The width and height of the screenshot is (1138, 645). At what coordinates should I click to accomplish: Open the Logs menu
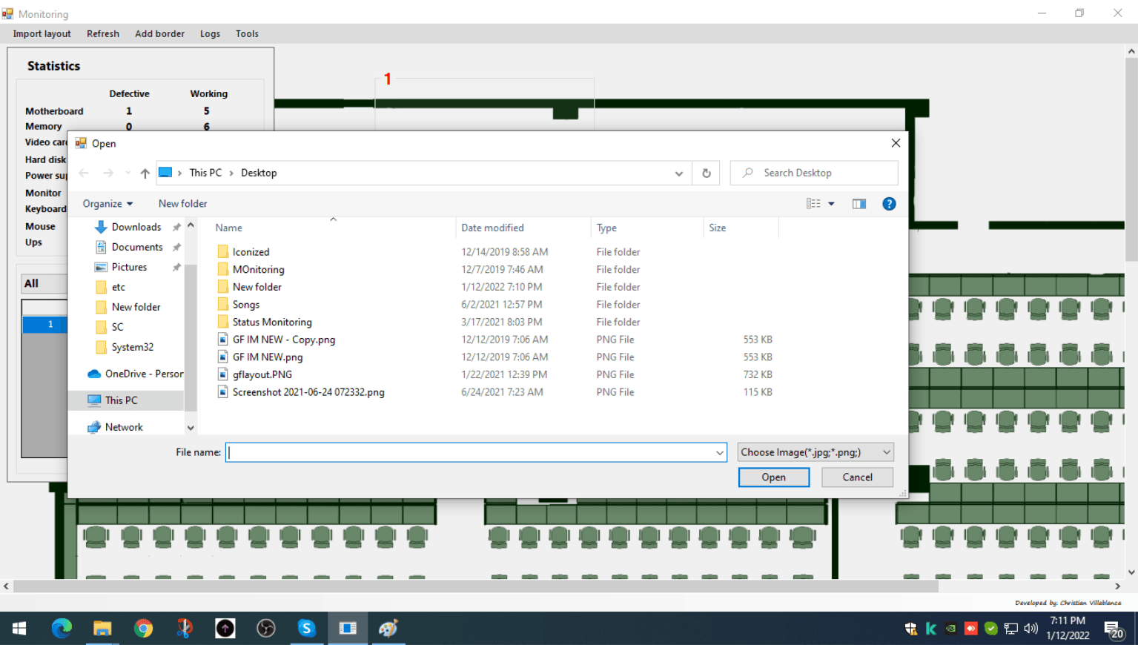[x=210, y=33]
